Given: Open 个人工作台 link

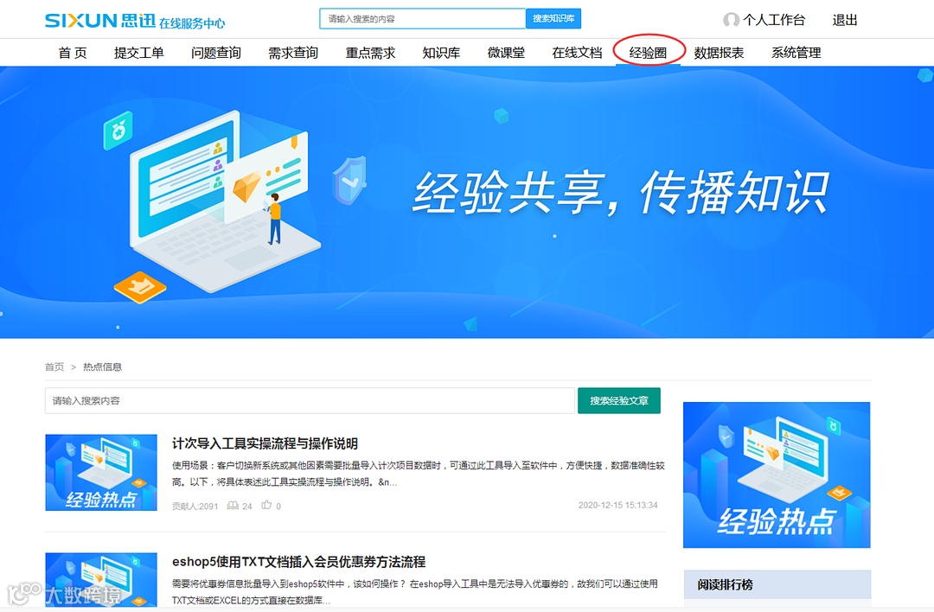Looking at the screenshot, I should coord(774,20).
